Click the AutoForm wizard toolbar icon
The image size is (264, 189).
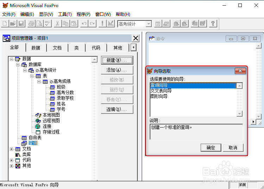tap(195, 24)
